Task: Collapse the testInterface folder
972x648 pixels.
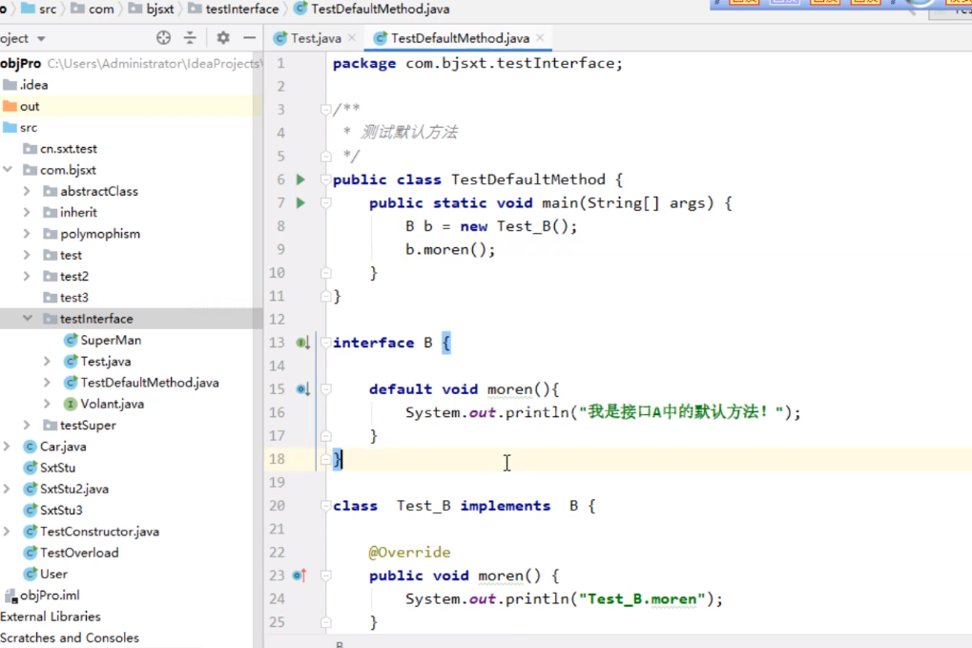Action: pos(28,318)
